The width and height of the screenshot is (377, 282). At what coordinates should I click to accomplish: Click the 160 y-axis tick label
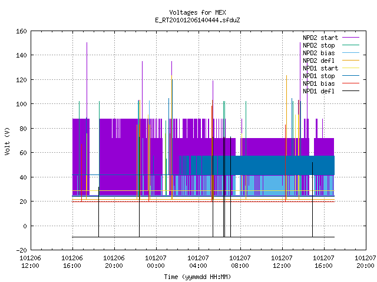click(21, 31)
